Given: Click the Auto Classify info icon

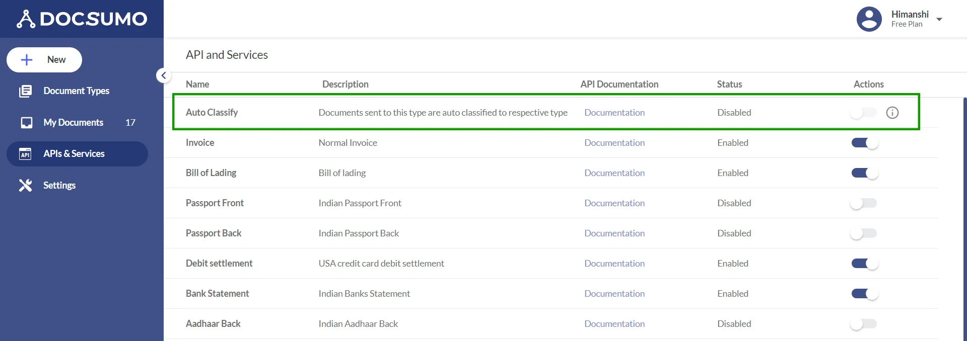Looking at the screenshot, I should coord(892,113).
